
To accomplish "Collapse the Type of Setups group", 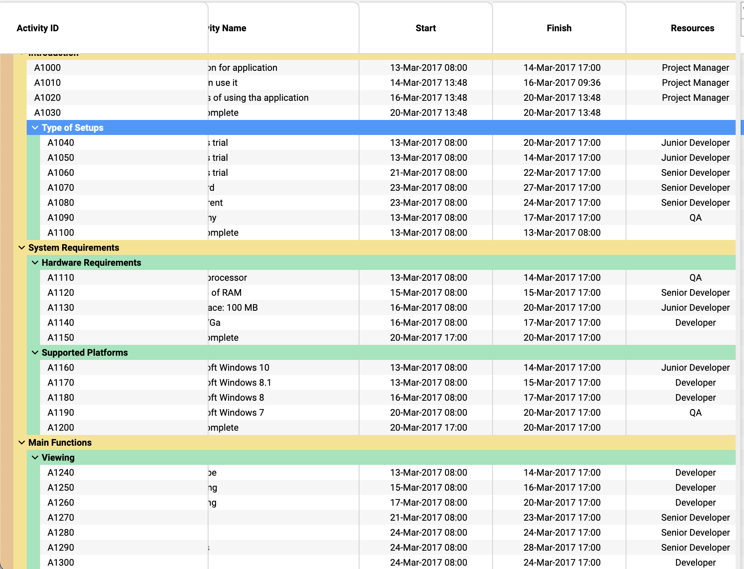I will coord(35,128).
